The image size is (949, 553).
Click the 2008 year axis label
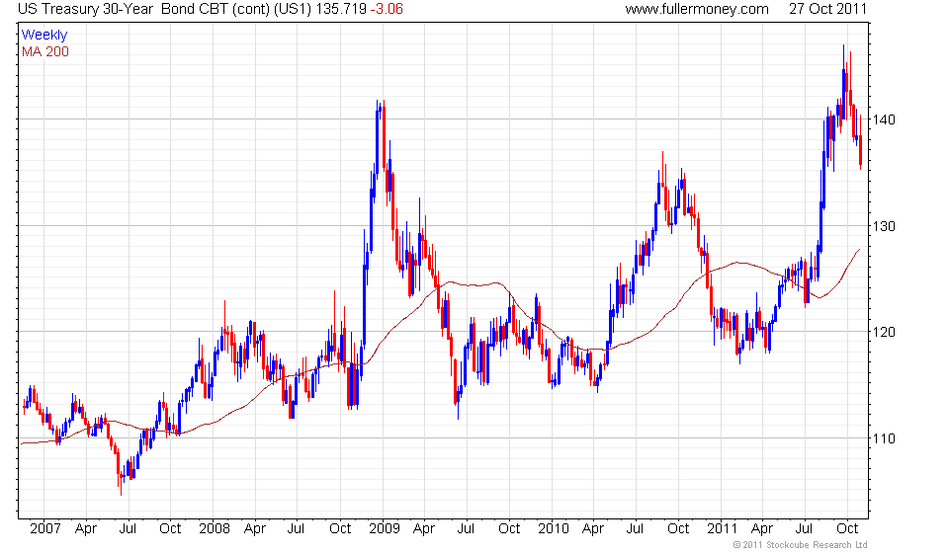215,528
